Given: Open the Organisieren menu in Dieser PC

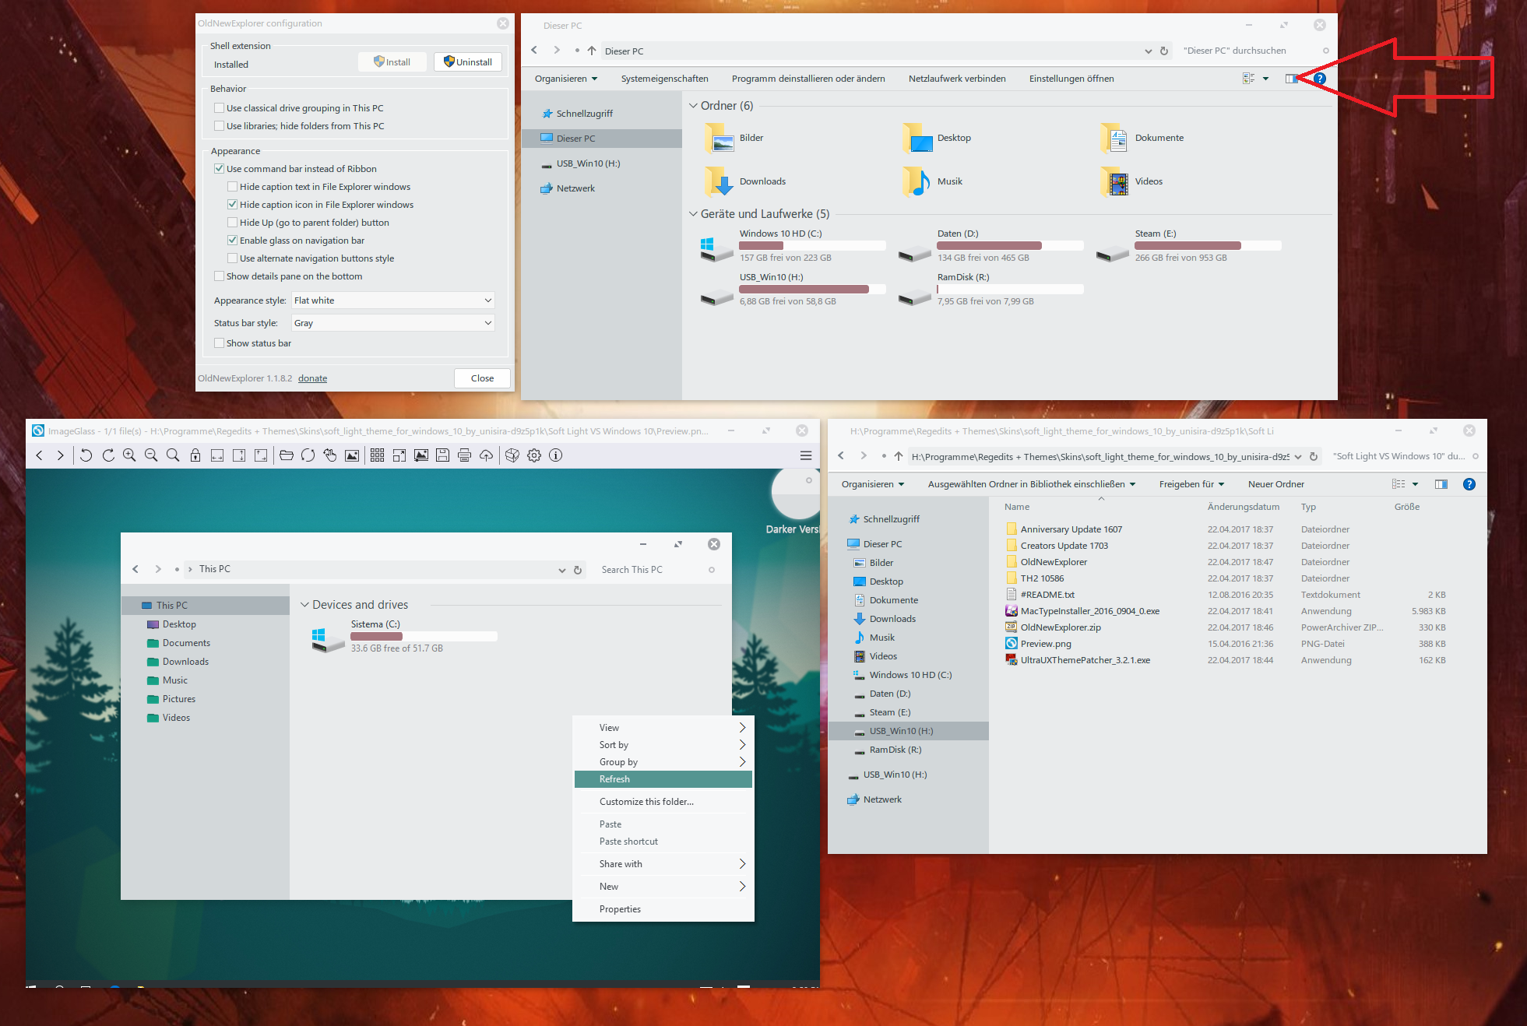Looking at the screenshot, I should click(566, 79).
